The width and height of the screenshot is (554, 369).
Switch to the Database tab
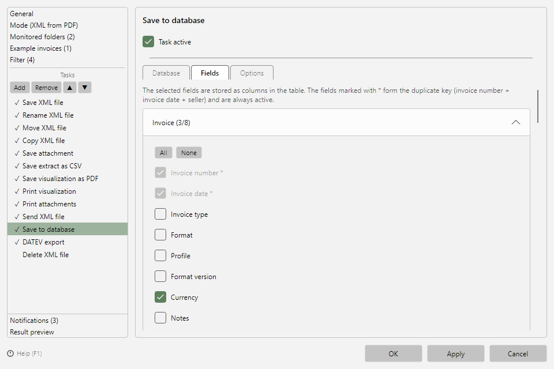166,73
